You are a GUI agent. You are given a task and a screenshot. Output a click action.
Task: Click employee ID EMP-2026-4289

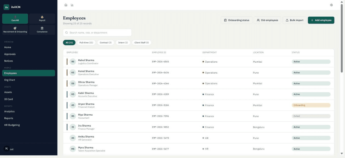click(160, 94)
